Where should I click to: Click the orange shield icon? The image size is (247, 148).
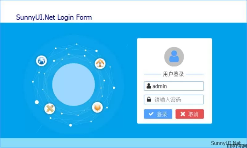click(97, 107)
